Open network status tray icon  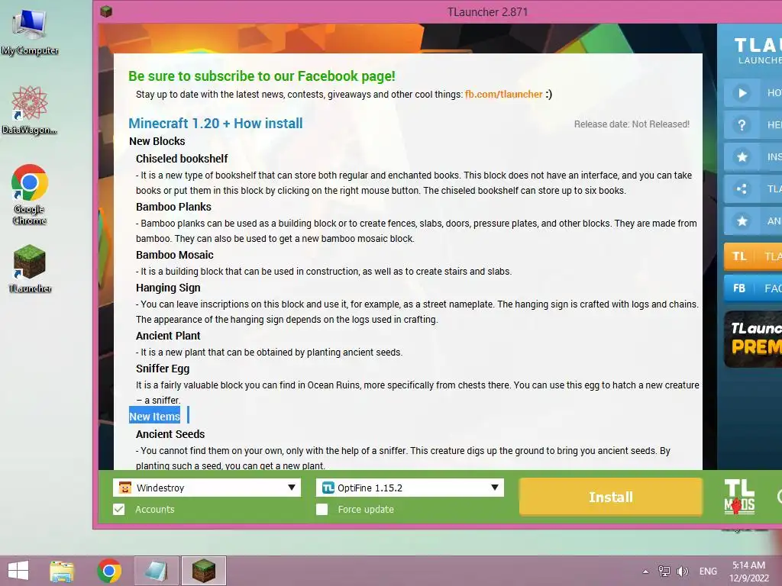coord(664,571)
